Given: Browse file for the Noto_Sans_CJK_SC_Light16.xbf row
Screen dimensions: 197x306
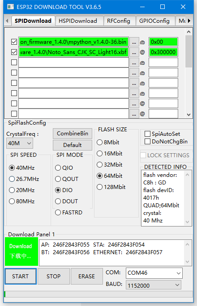Looking at the screenshot, I should (x=134, y=52).
